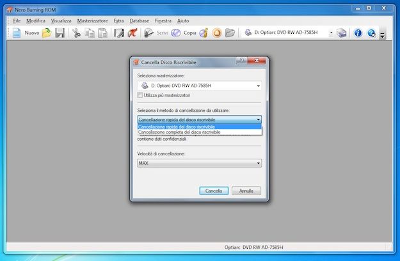The width and height of the screenshot is (400, 261).
Task: Click the Copy documents icon in toolbar
Action: click(90, 33)
